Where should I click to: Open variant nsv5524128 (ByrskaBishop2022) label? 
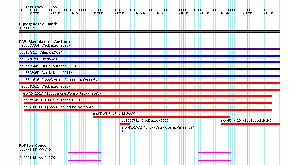(x=52, y=100)
